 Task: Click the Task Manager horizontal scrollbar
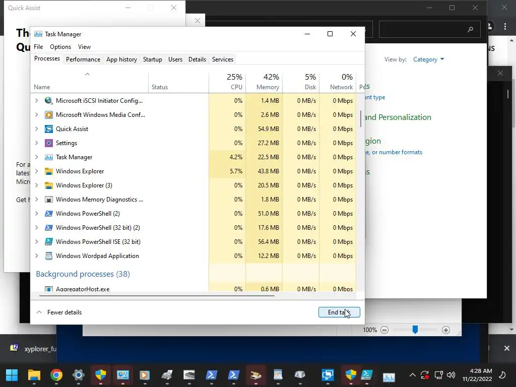(157, 296)
